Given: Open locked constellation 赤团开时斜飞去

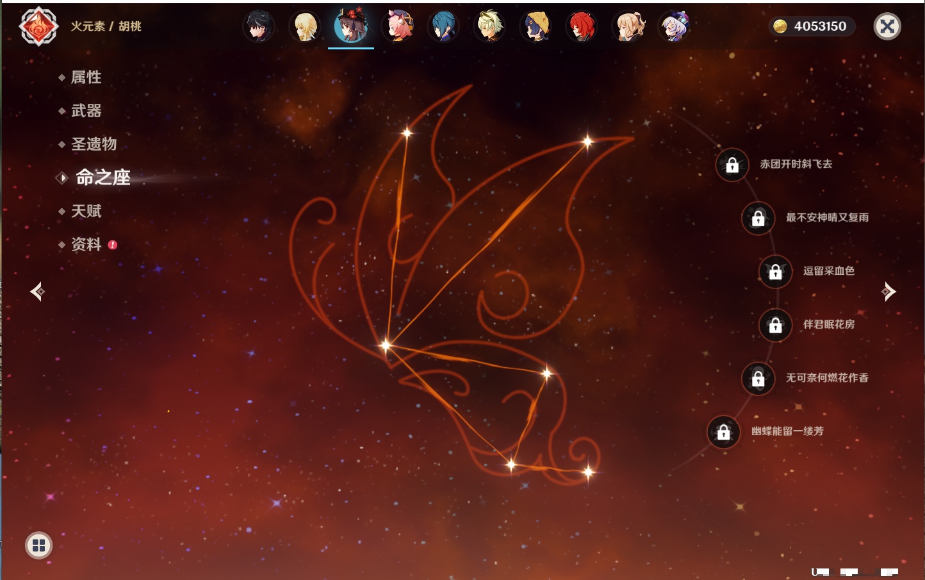Looking at the screenshot, I should 732,165.
